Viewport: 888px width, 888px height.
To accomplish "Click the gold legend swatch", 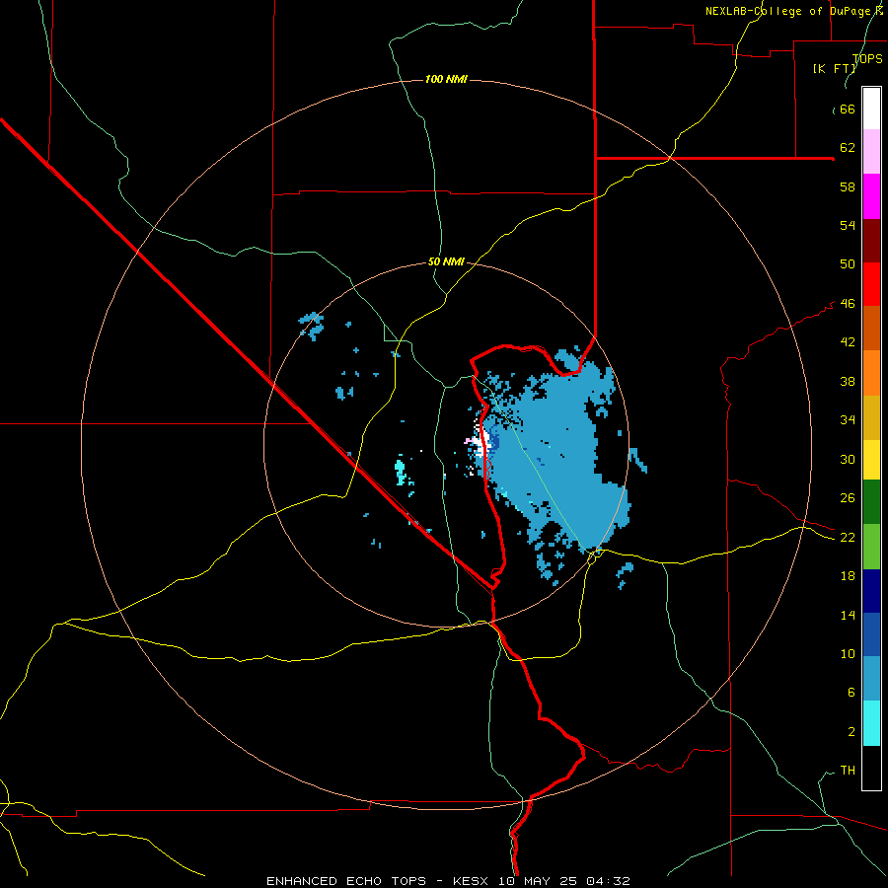I will click(871, 417).
